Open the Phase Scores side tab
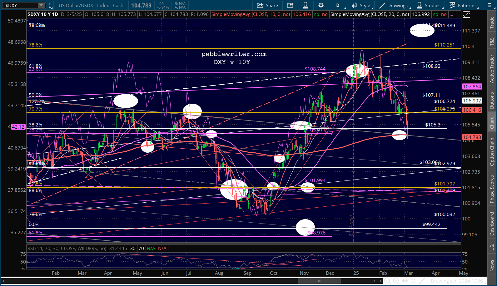 [492, 189]
